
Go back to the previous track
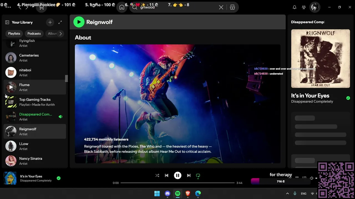166,175
